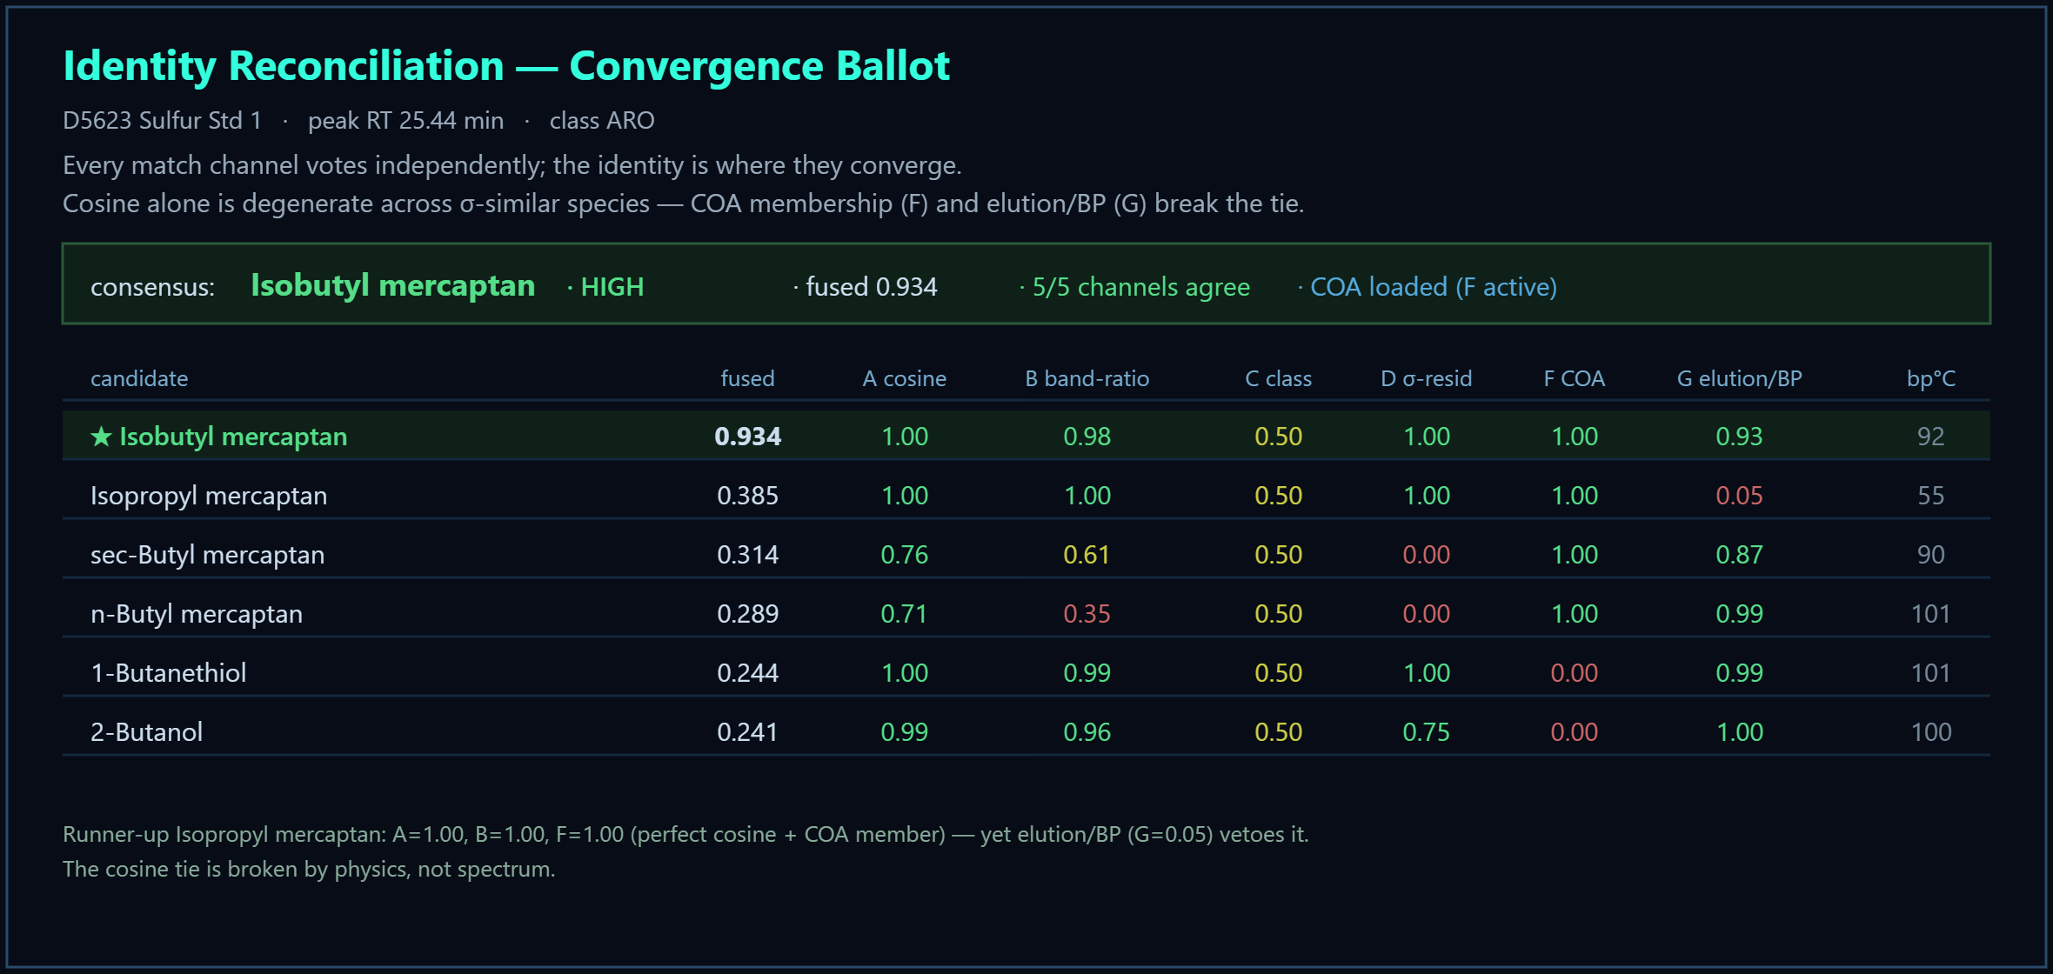Click F COA 0.00 for 1-Butanethiol
Image resolution: width=2053 pixels, height=974 pixels.
coord(1574,673)
